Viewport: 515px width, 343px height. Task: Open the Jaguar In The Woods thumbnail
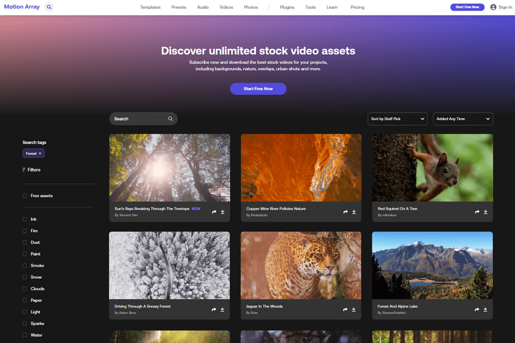click(x=301, y=265)
